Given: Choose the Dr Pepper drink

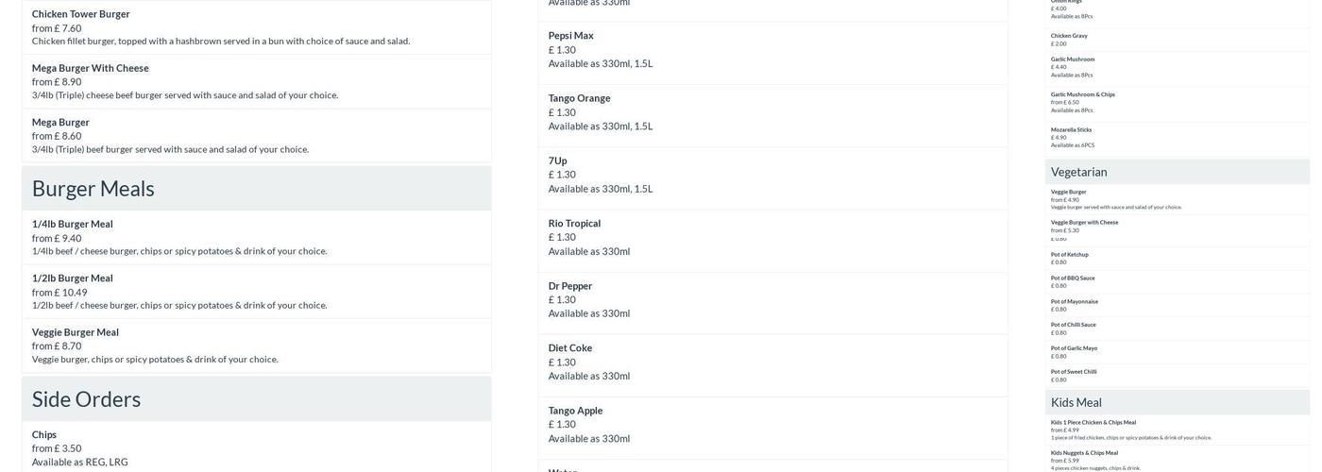Looking at the screenshot, I should [x=570, y=286].
